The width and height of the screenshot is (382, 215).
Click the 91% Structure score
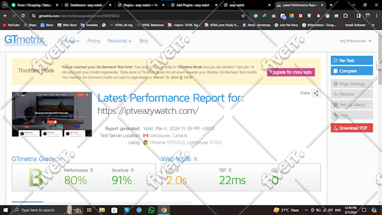(121, 180)
